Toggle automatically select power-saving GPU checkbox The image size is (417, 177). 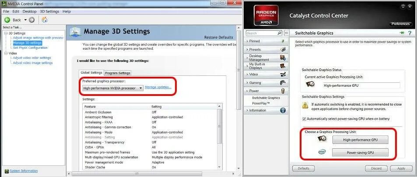pyautogui.click(x=304, y=119)
